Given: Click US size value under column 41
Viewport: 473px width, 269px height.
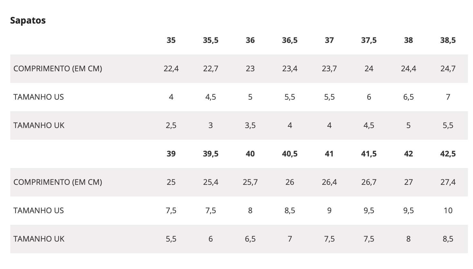Looking at the screenshot, I should [329, 211].
